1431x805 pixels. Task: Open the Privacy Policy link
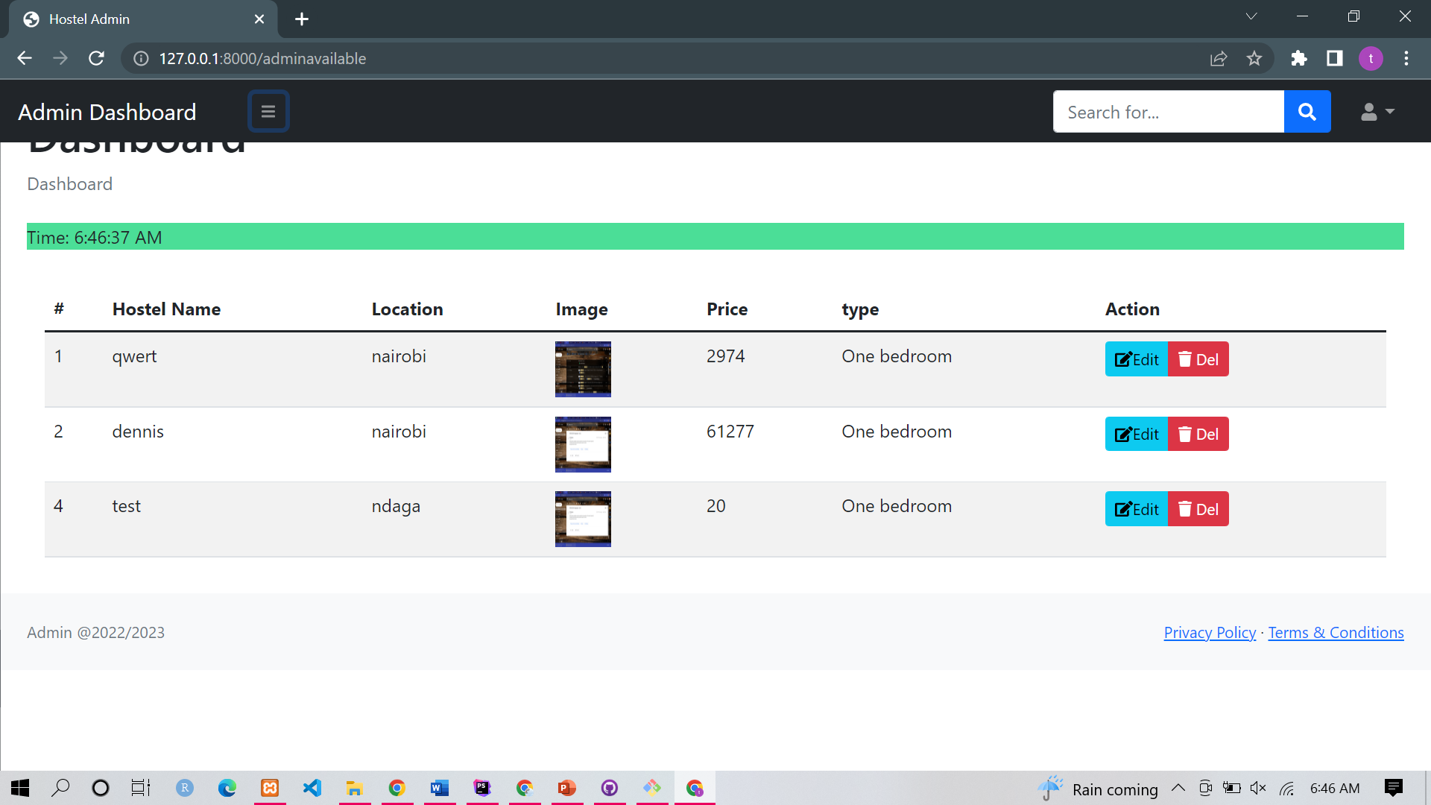(x=1210, y=632)
